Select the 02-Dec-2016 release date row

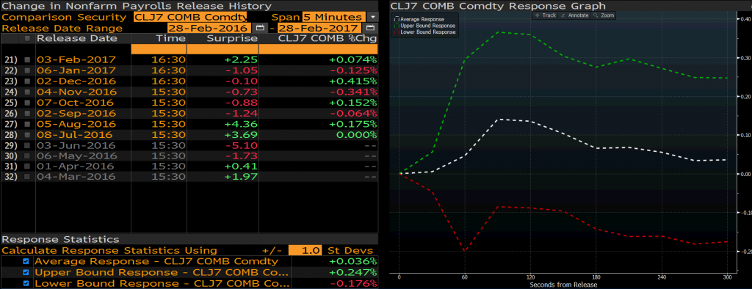pyautogui.click(x=76, y=81)
